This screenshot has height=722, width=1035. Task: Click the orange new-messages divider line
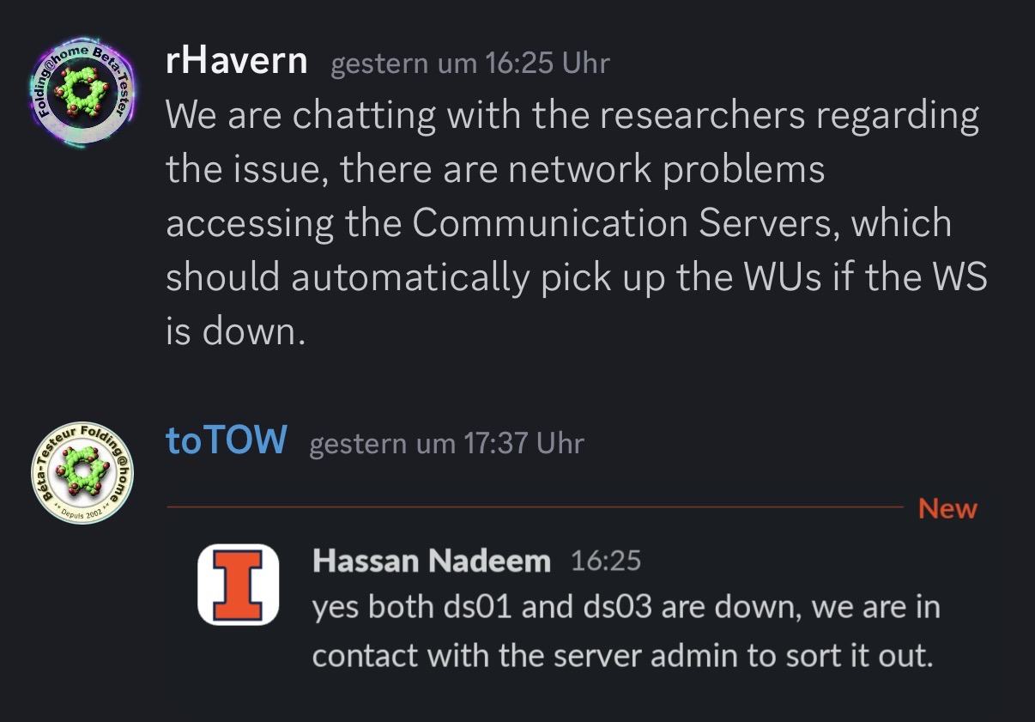pos(532,507)
